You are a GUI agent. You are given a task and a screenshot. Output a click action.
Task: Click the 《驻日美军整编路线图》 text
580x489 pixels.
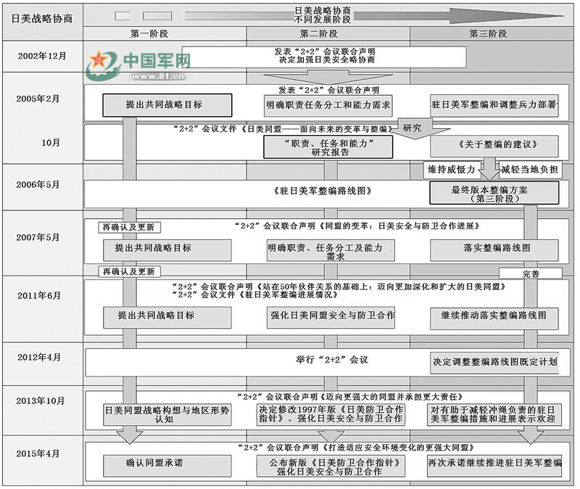click(x=323, y=191)
